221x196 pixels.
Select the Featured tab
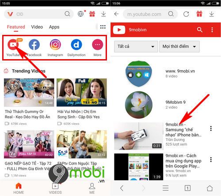(16, 27)
